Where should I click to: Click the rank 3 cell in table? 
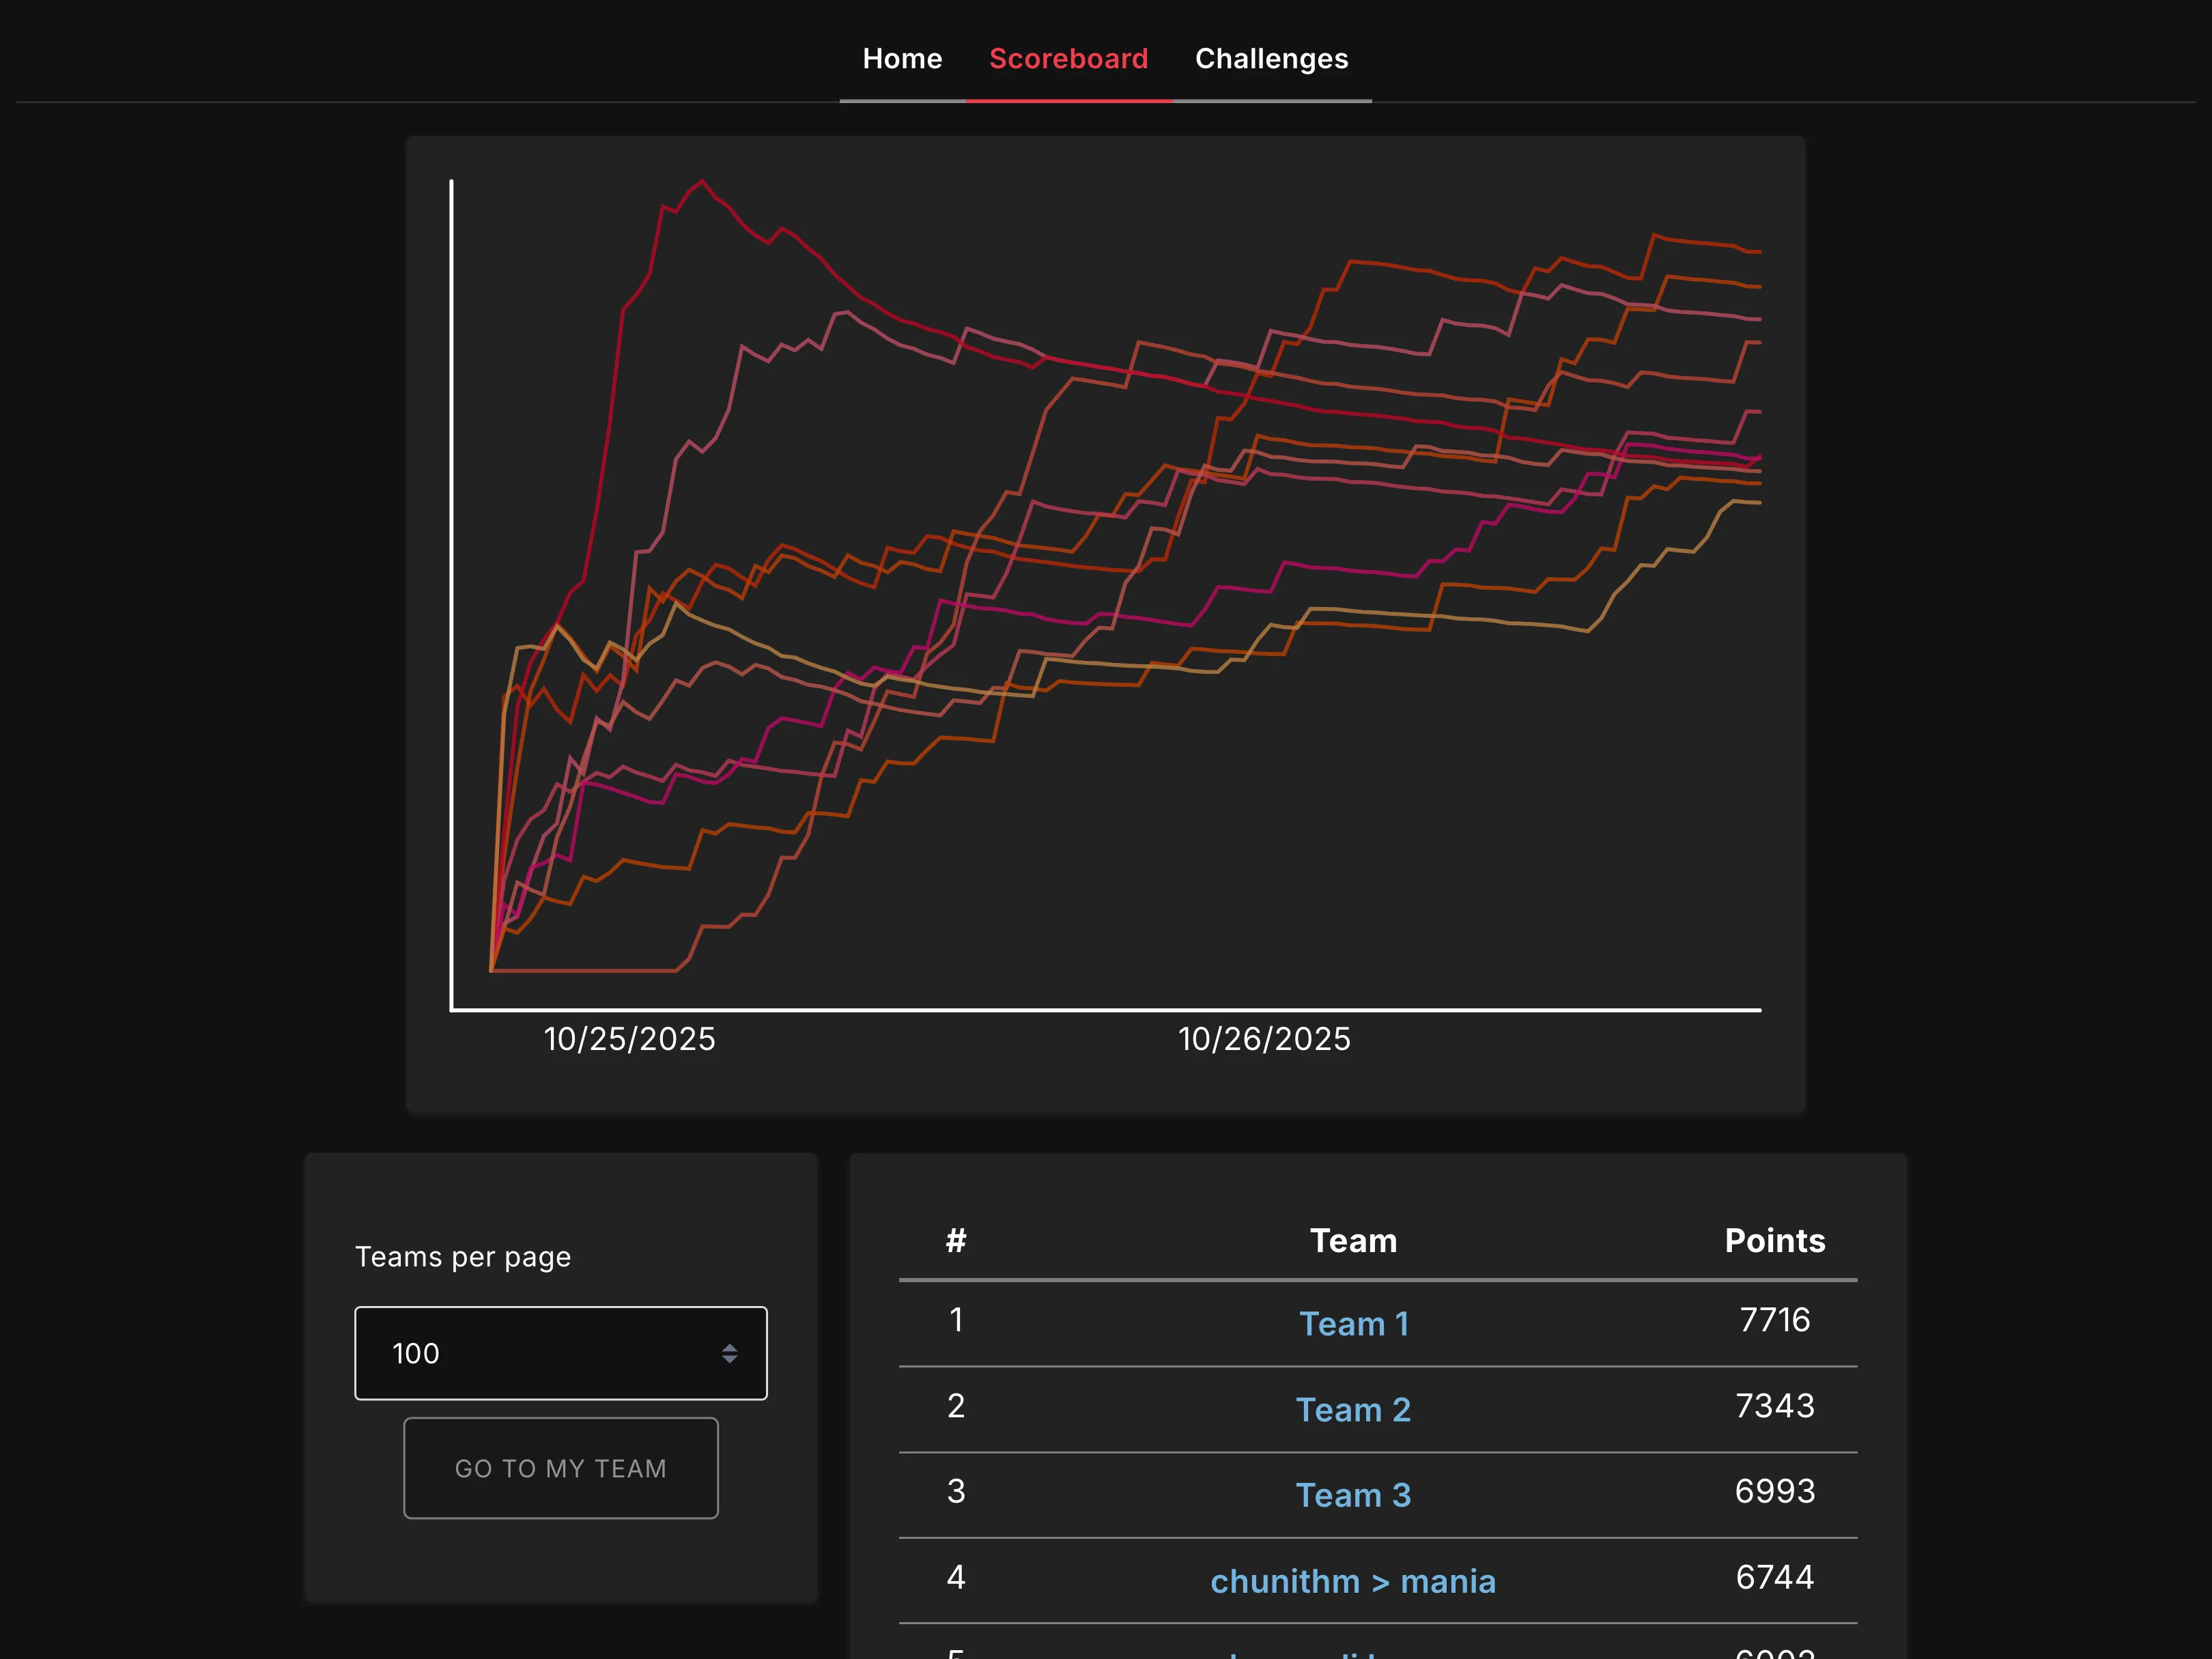click(x=956, y=1491)
